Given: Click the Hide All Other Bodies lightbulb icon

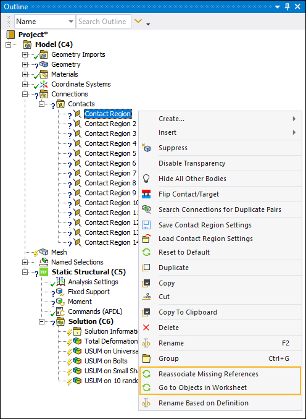Looking at the screenshot, I should point(146,179).
